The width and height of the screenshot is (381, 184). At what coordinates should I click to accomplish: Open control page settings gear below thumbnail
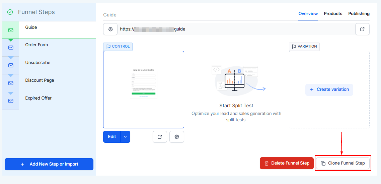pyautogui.click(x=177, y=137)
